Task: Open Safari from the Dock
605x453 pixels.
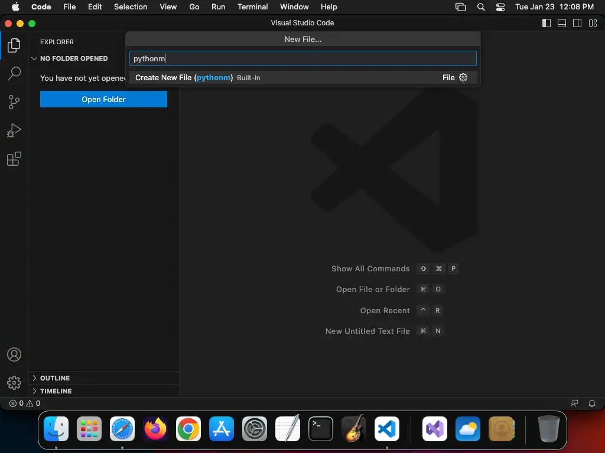Action: point(122,429)
